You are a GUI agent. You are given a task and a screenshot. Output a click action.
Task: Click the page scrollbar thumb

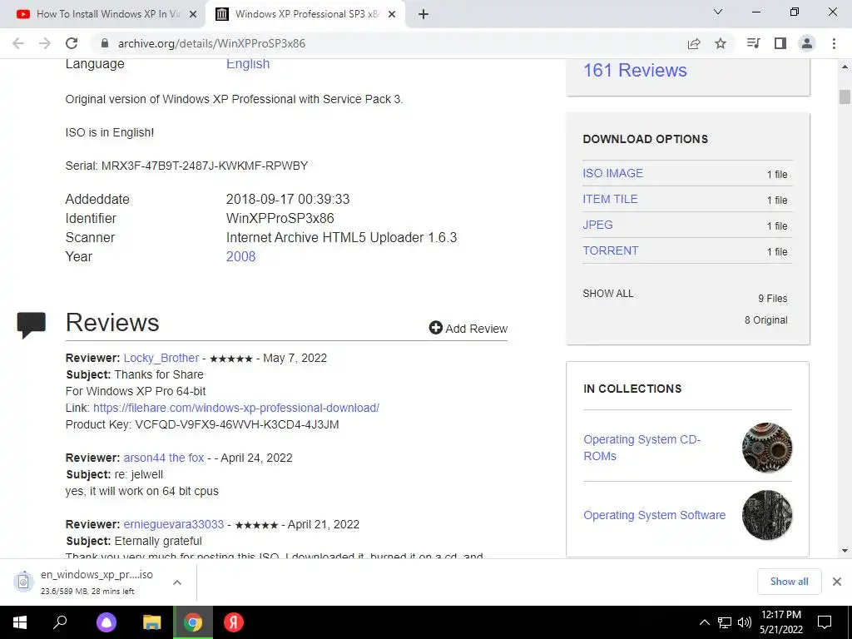tap(845, 97)
